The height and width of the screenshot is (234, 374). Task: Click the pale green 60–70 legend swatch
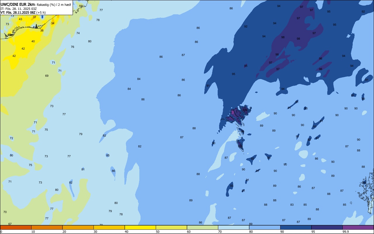[x=202, y=227]
